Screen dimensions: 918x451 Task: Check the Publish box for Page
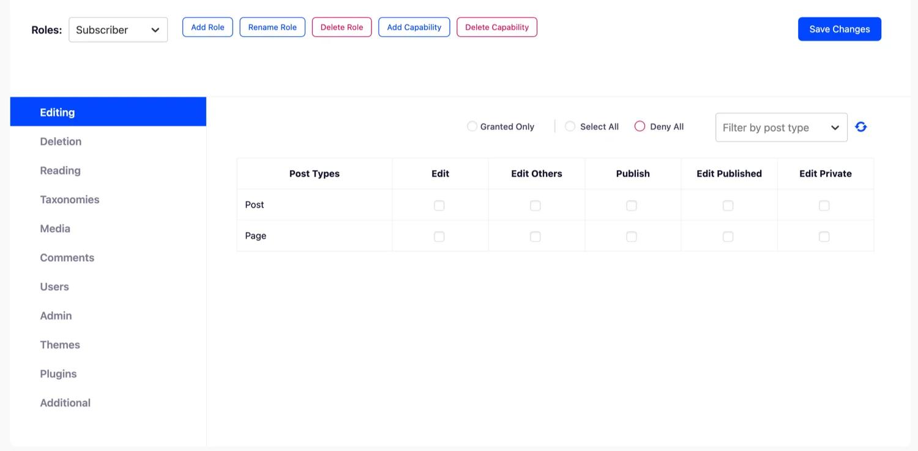click(632, 236)
